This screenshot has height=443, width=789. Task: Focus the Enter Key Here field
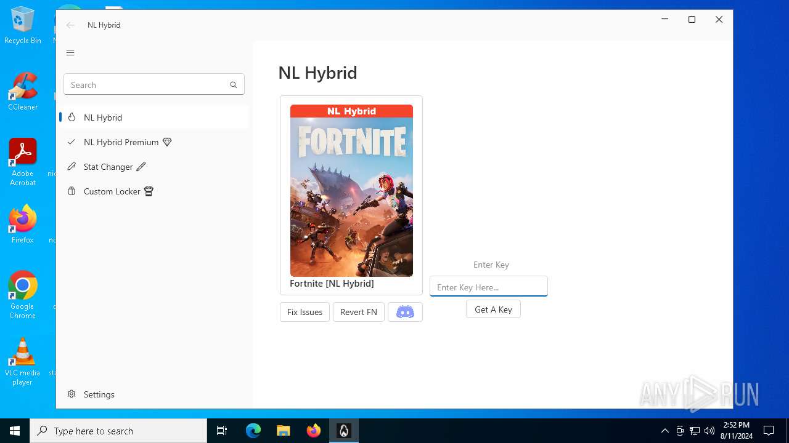click(x=489, y=286)
